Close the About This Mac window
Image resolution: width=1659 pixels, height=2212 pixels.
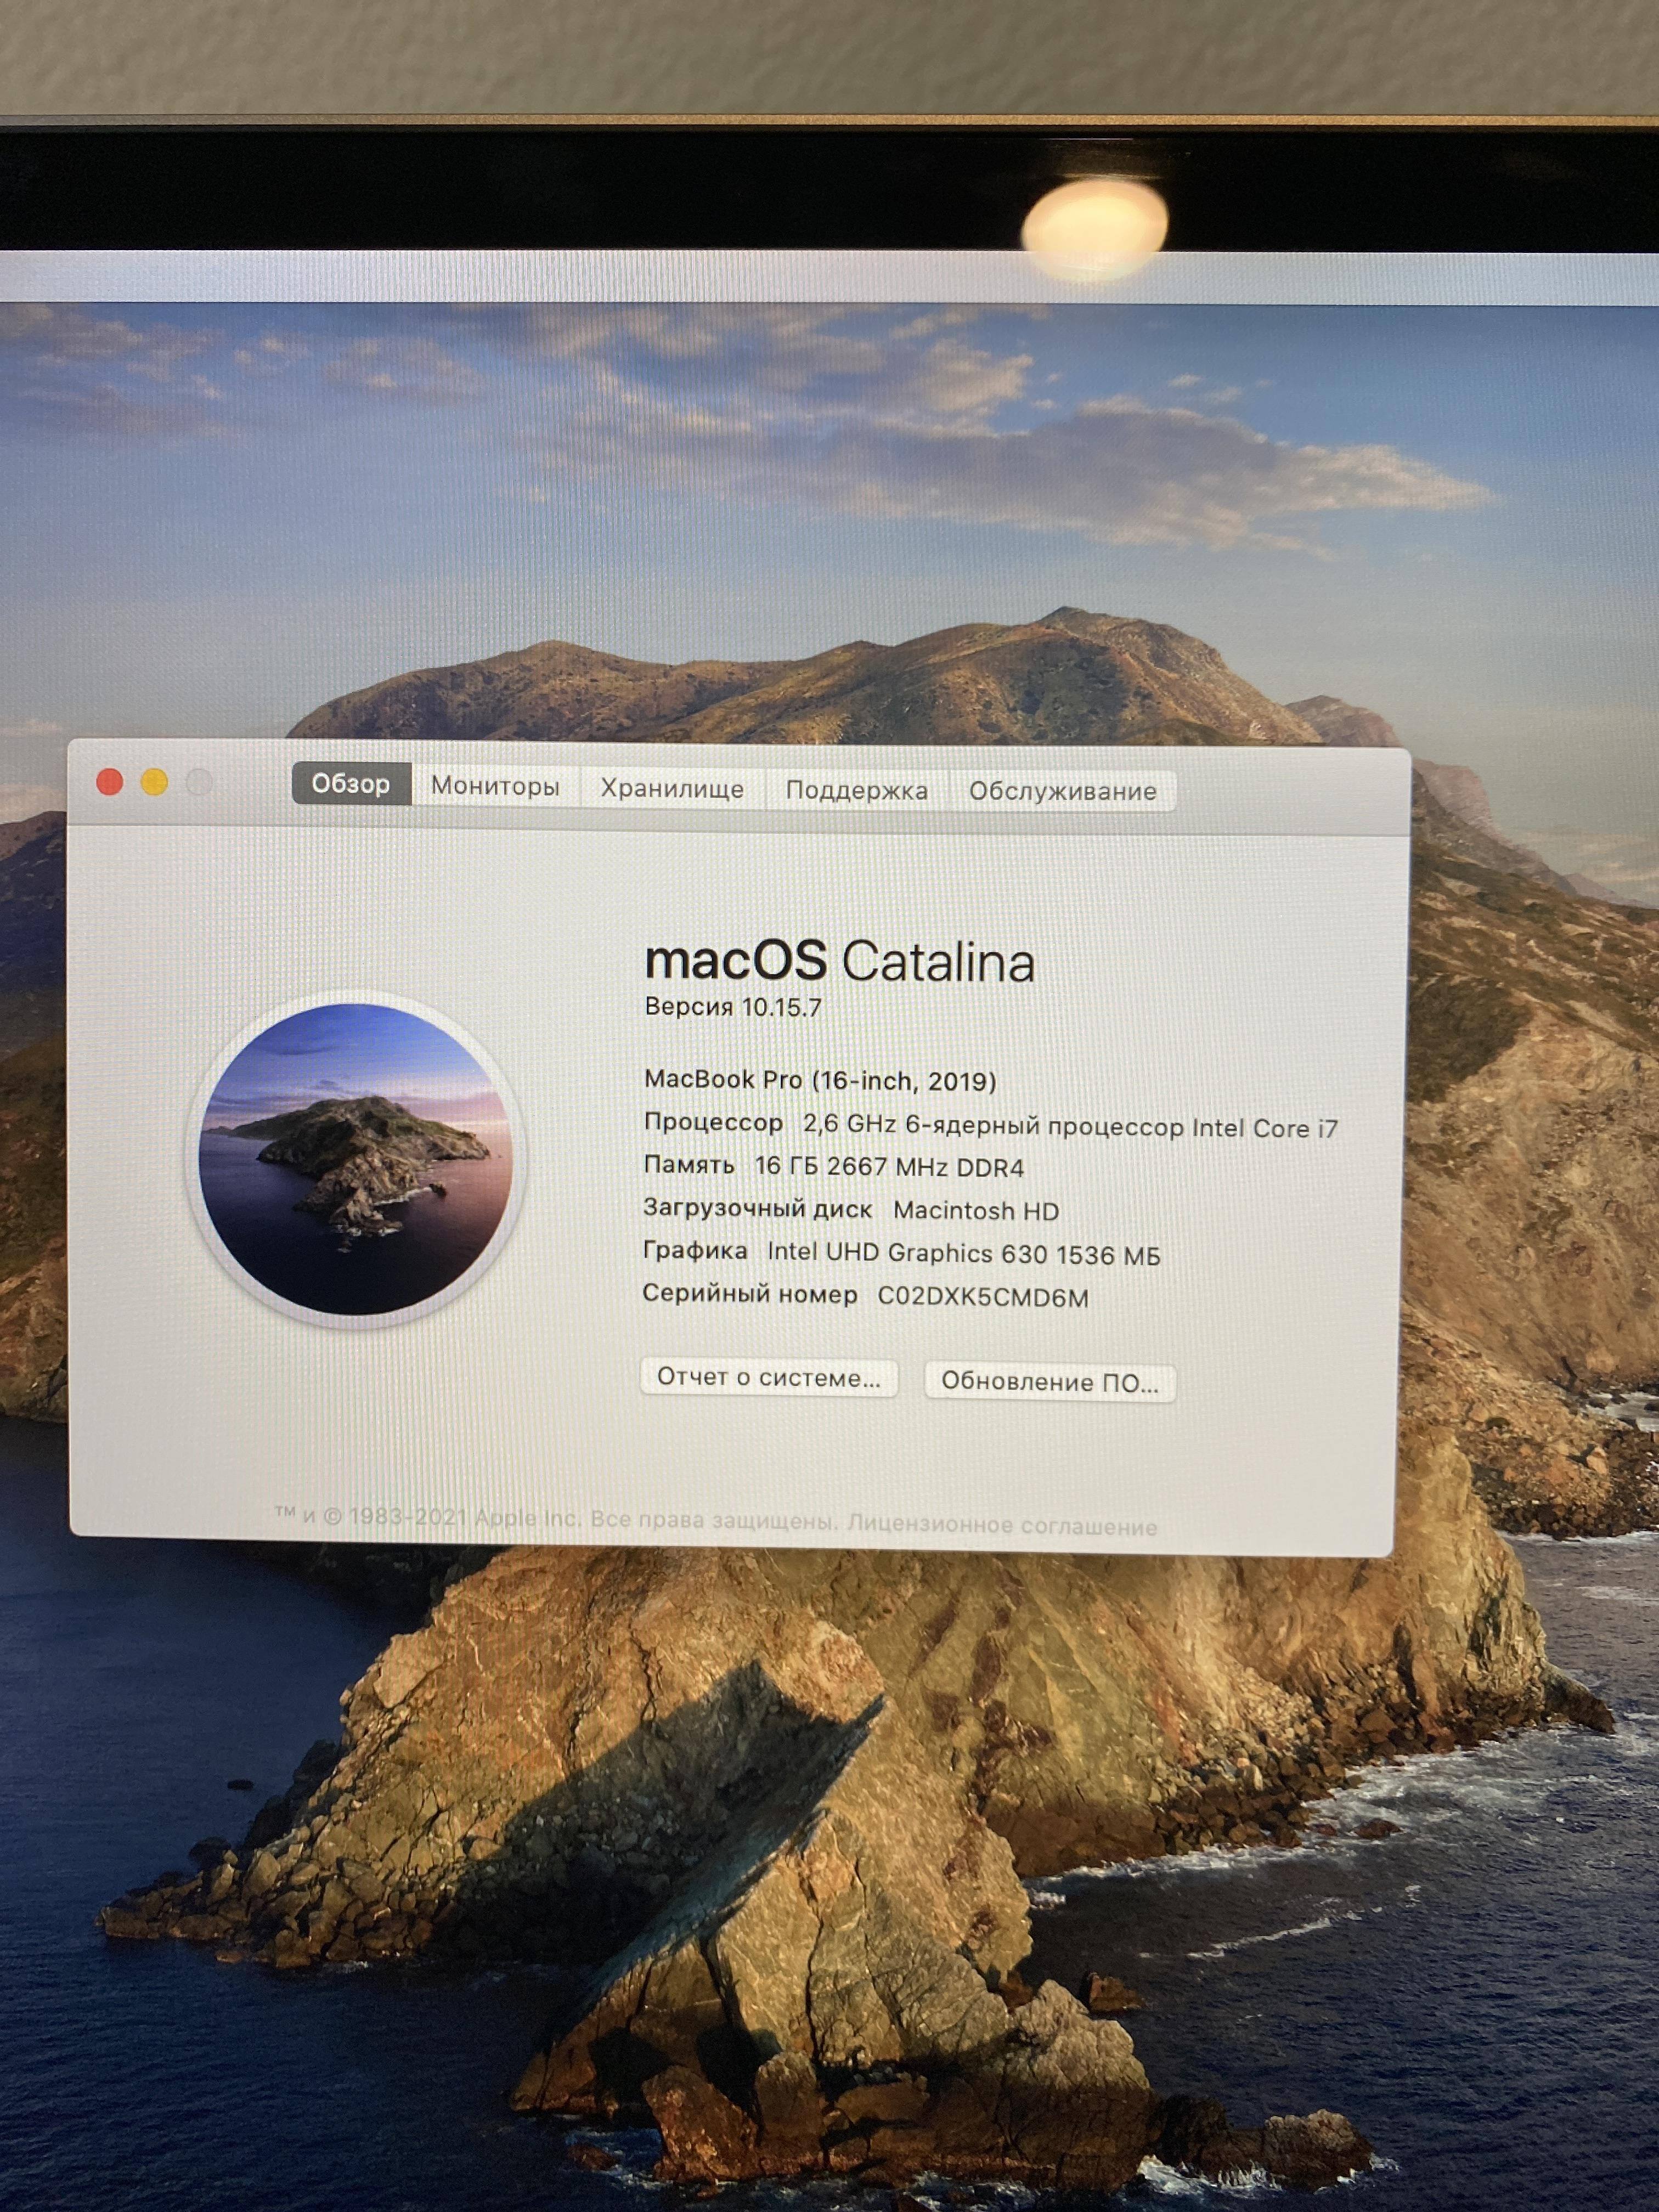click(x=109, y=782)
